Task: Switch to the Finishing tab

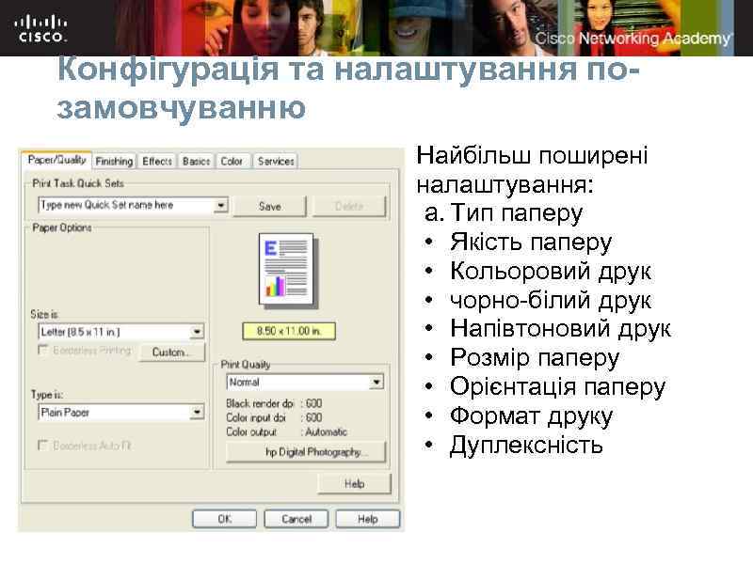Action: [x=114, y=162]
